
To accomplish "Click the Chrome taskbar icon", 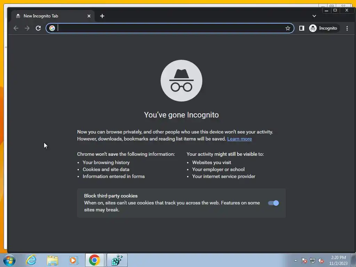I will [x=95, y=260].
